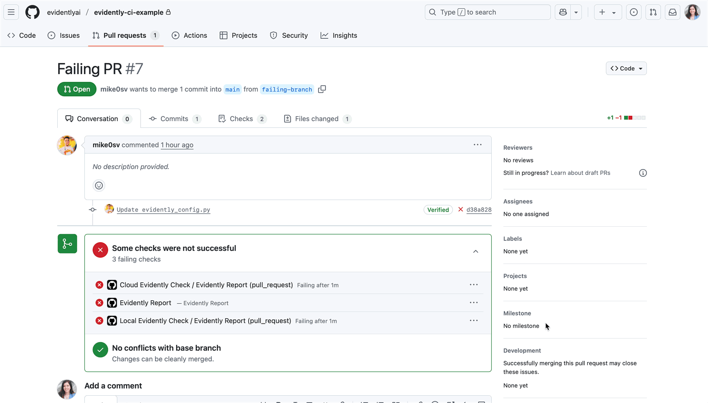Open the Learn about draft PRs link
Image resolution: width=708 pixels, height=403 pixels.
tap(580, 173)
